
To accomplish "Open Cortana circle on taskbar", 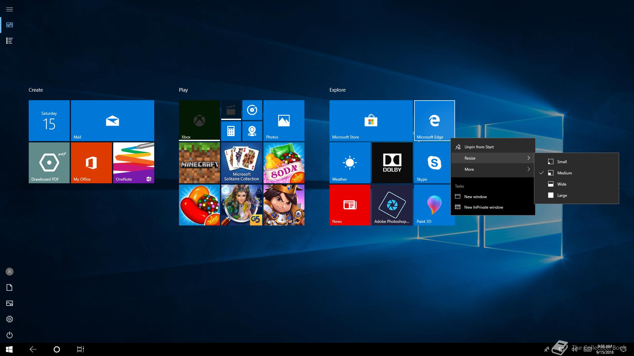I will (x=57, y=349).
